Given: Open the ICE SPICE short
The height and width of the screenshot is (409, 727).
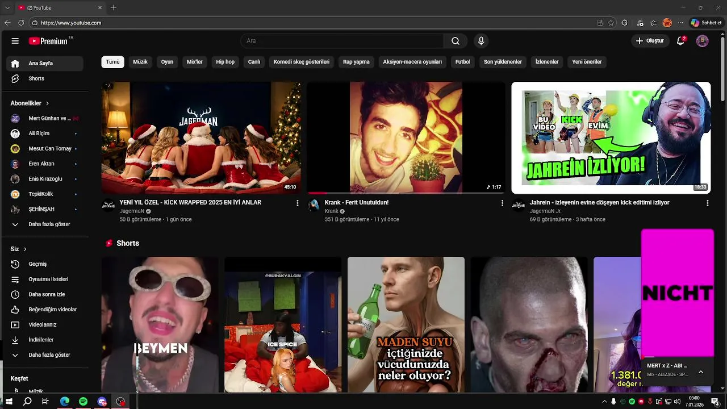Looking at the screenshot, I should (x=283, y=325).
